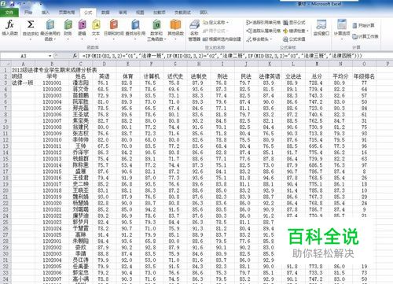Click Create from Selection (根据所选内容创建)
The width and height of the screenshot is (393, 284).
[222, 39]
